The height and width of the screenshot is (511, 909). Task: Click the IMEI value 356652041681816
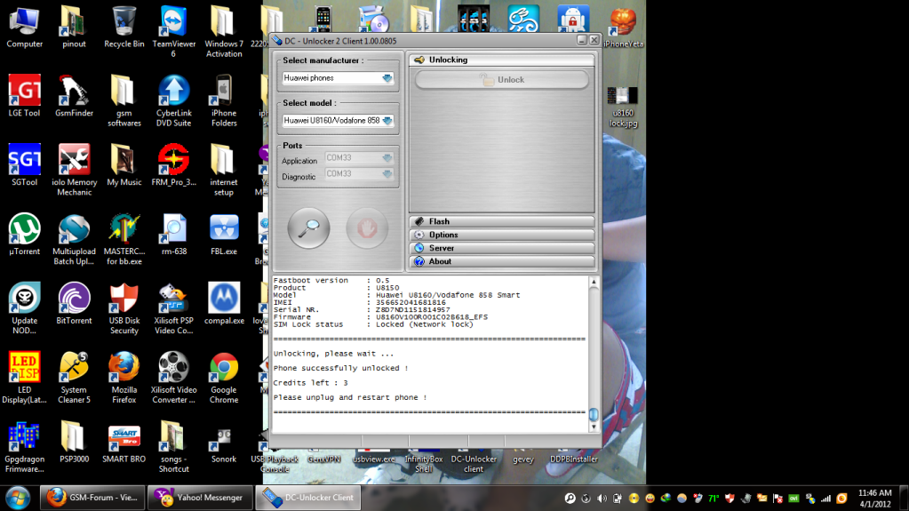[x=411, y=303]
